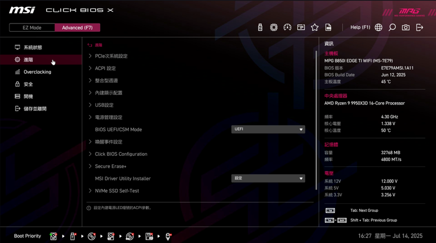Open the speedometer performance gauge icon
Screen dimensions: 436x243
[x=287, y=27]
